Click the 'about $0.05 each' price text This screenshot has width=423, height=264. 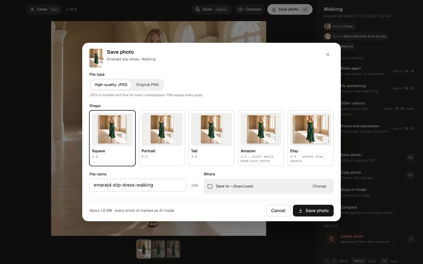(399, 109)
